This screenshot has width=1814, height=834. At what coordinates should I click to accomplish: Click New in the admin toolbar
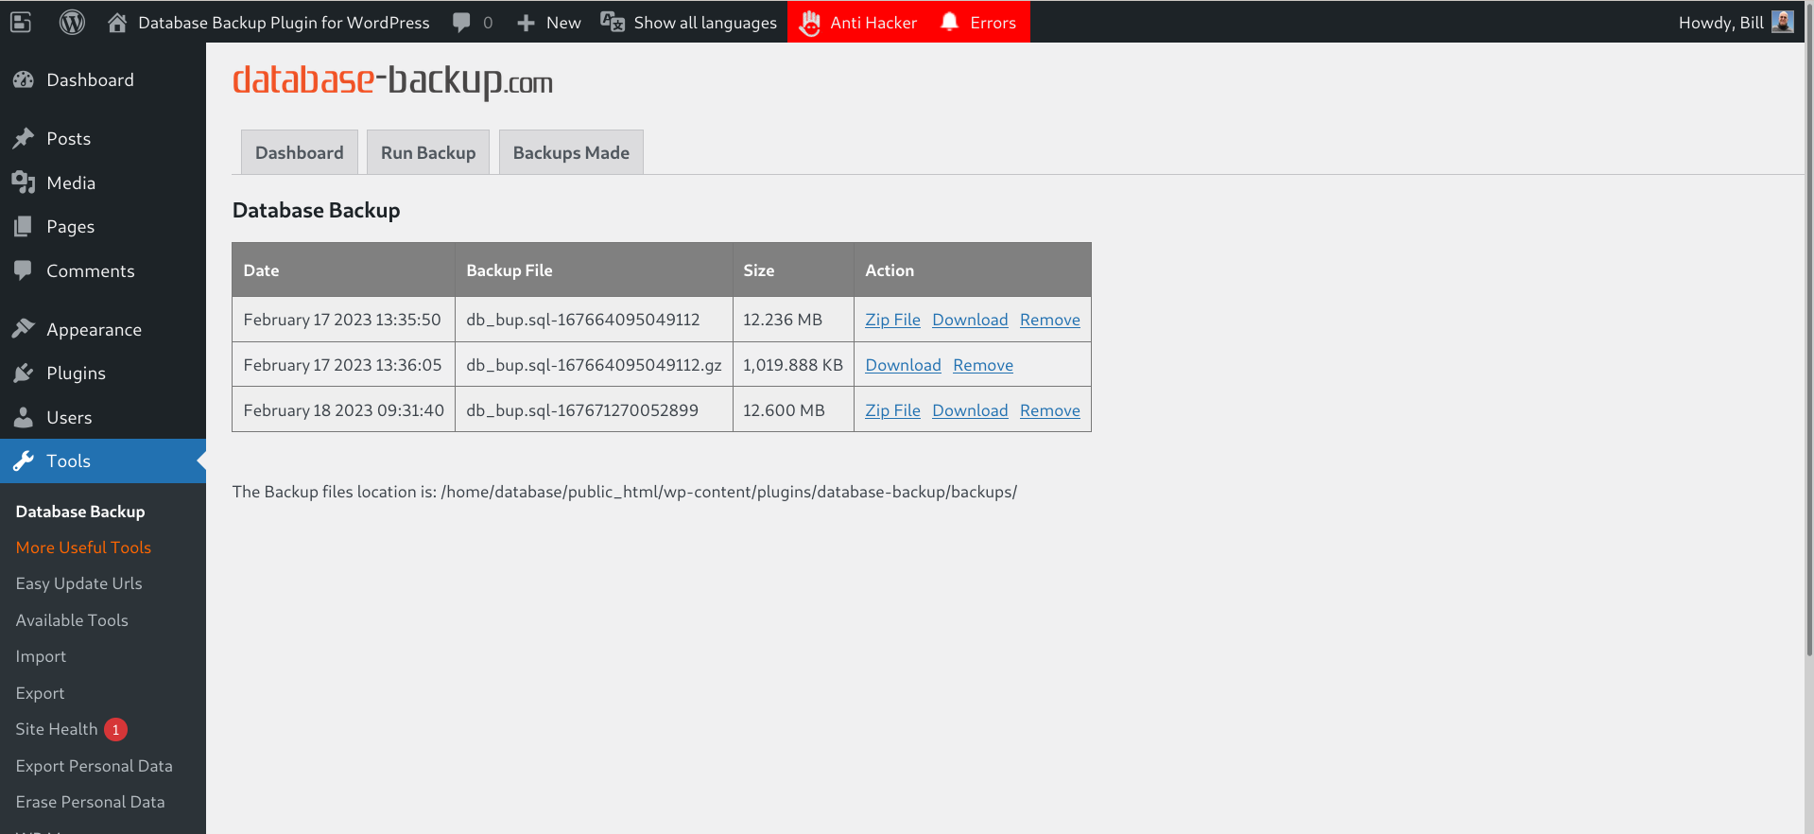click(563, 23)
